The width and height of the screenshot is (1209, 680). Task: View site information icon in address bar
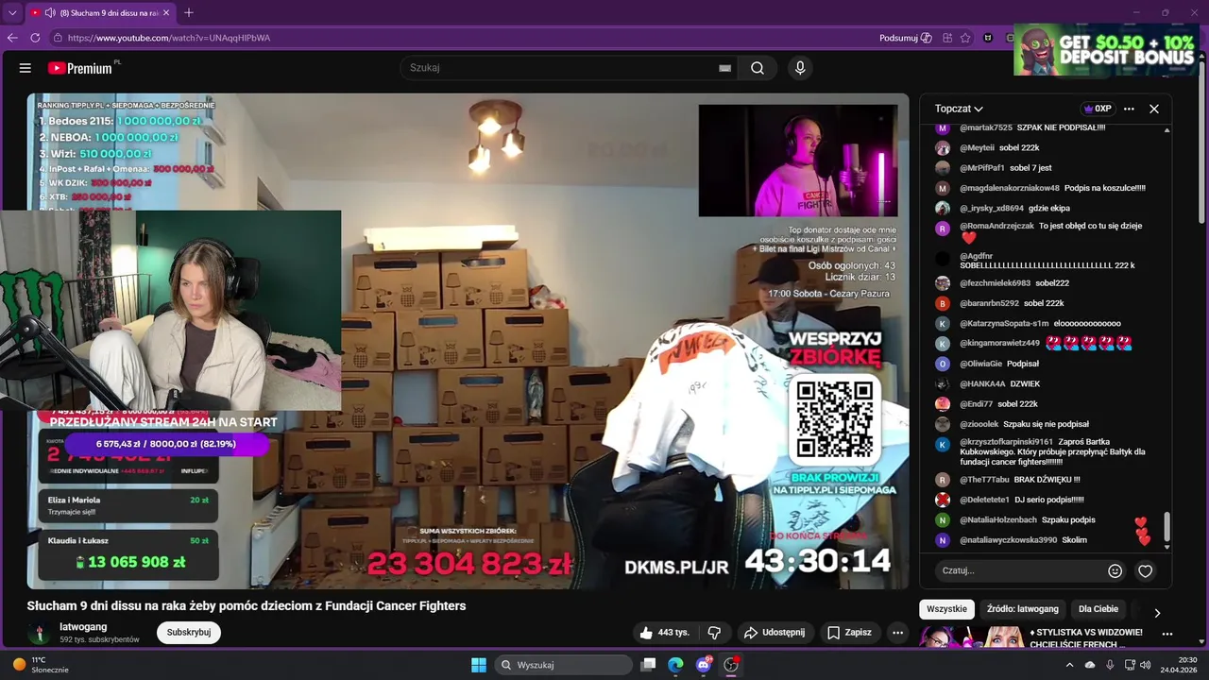[x=58, y=38]
